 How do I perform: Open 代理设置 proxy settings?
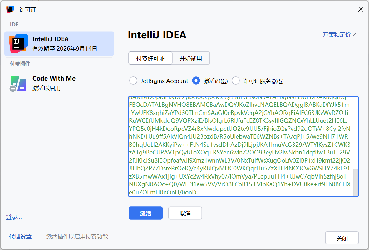(x=20, y=237)
